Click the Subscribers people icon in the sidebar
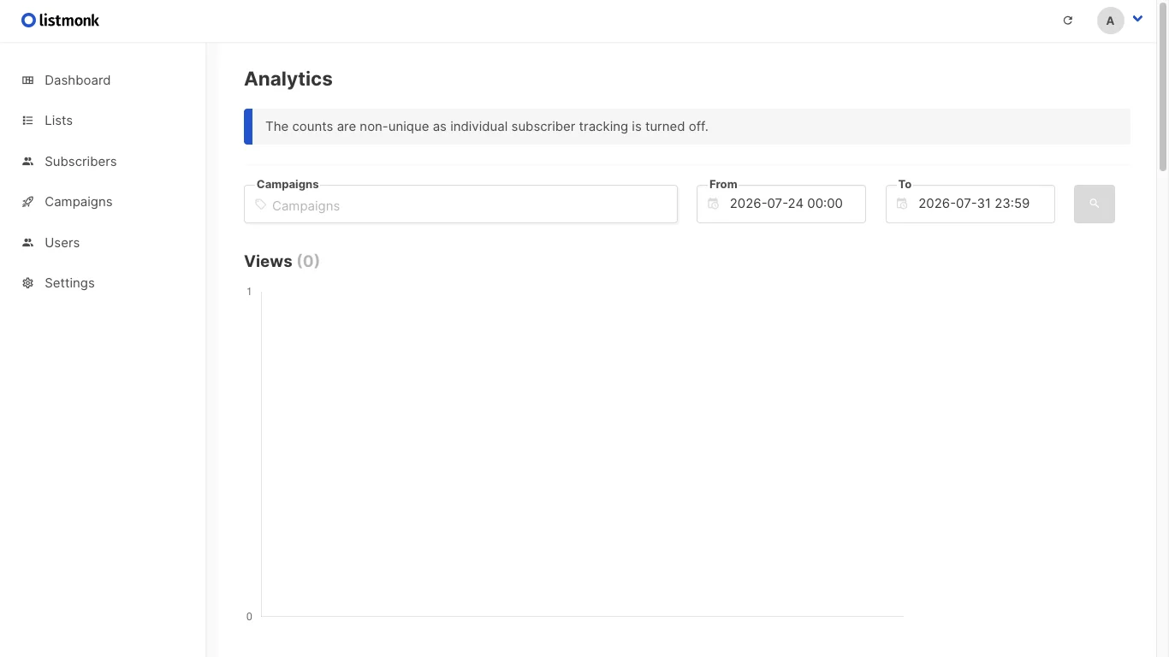This screenshot has width=1169, height=657. pos(27,162)
